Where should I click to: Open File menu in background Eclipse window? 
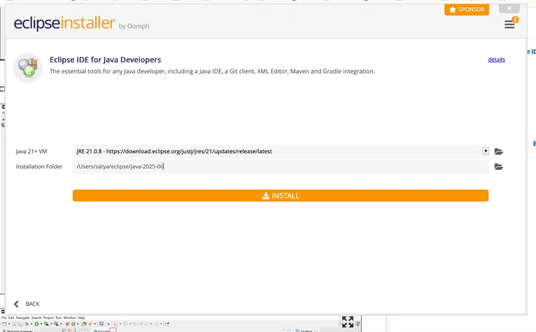[4, 318]
